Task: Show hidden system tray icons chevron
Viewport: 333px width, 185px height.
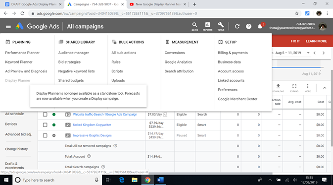Action: click(270, 180)
